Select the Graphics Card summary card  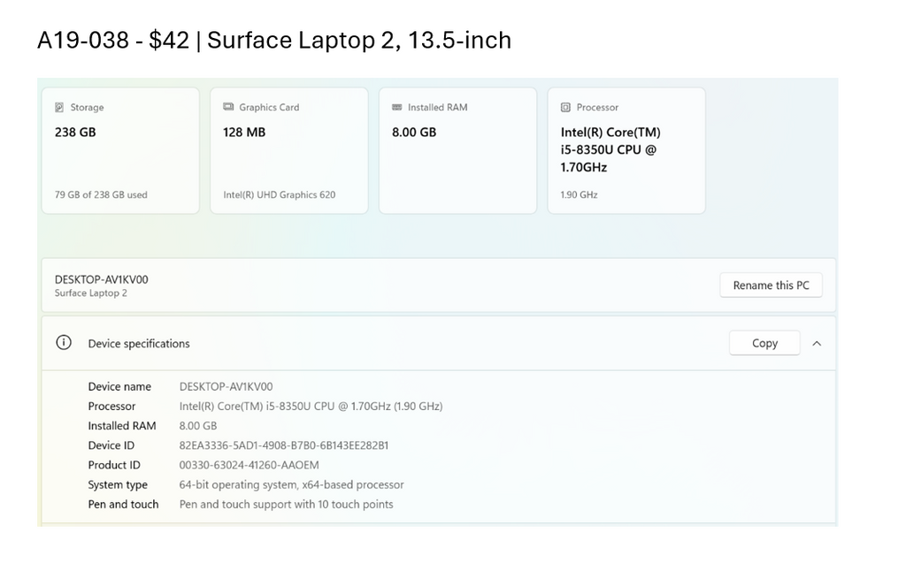pyautogui.click(x=288, y=149)
